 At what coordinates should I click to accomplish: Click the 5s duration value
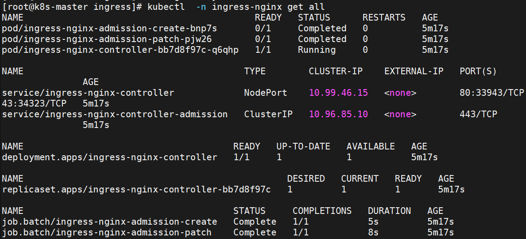coord(373,222)
